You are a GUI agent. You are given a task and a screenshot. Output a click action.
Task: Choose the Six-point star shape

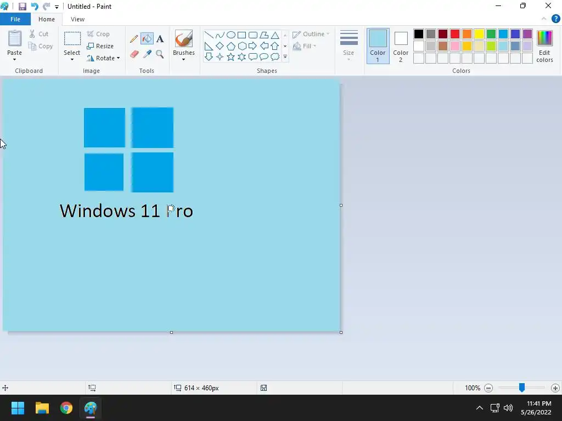(x=242, y=57)
